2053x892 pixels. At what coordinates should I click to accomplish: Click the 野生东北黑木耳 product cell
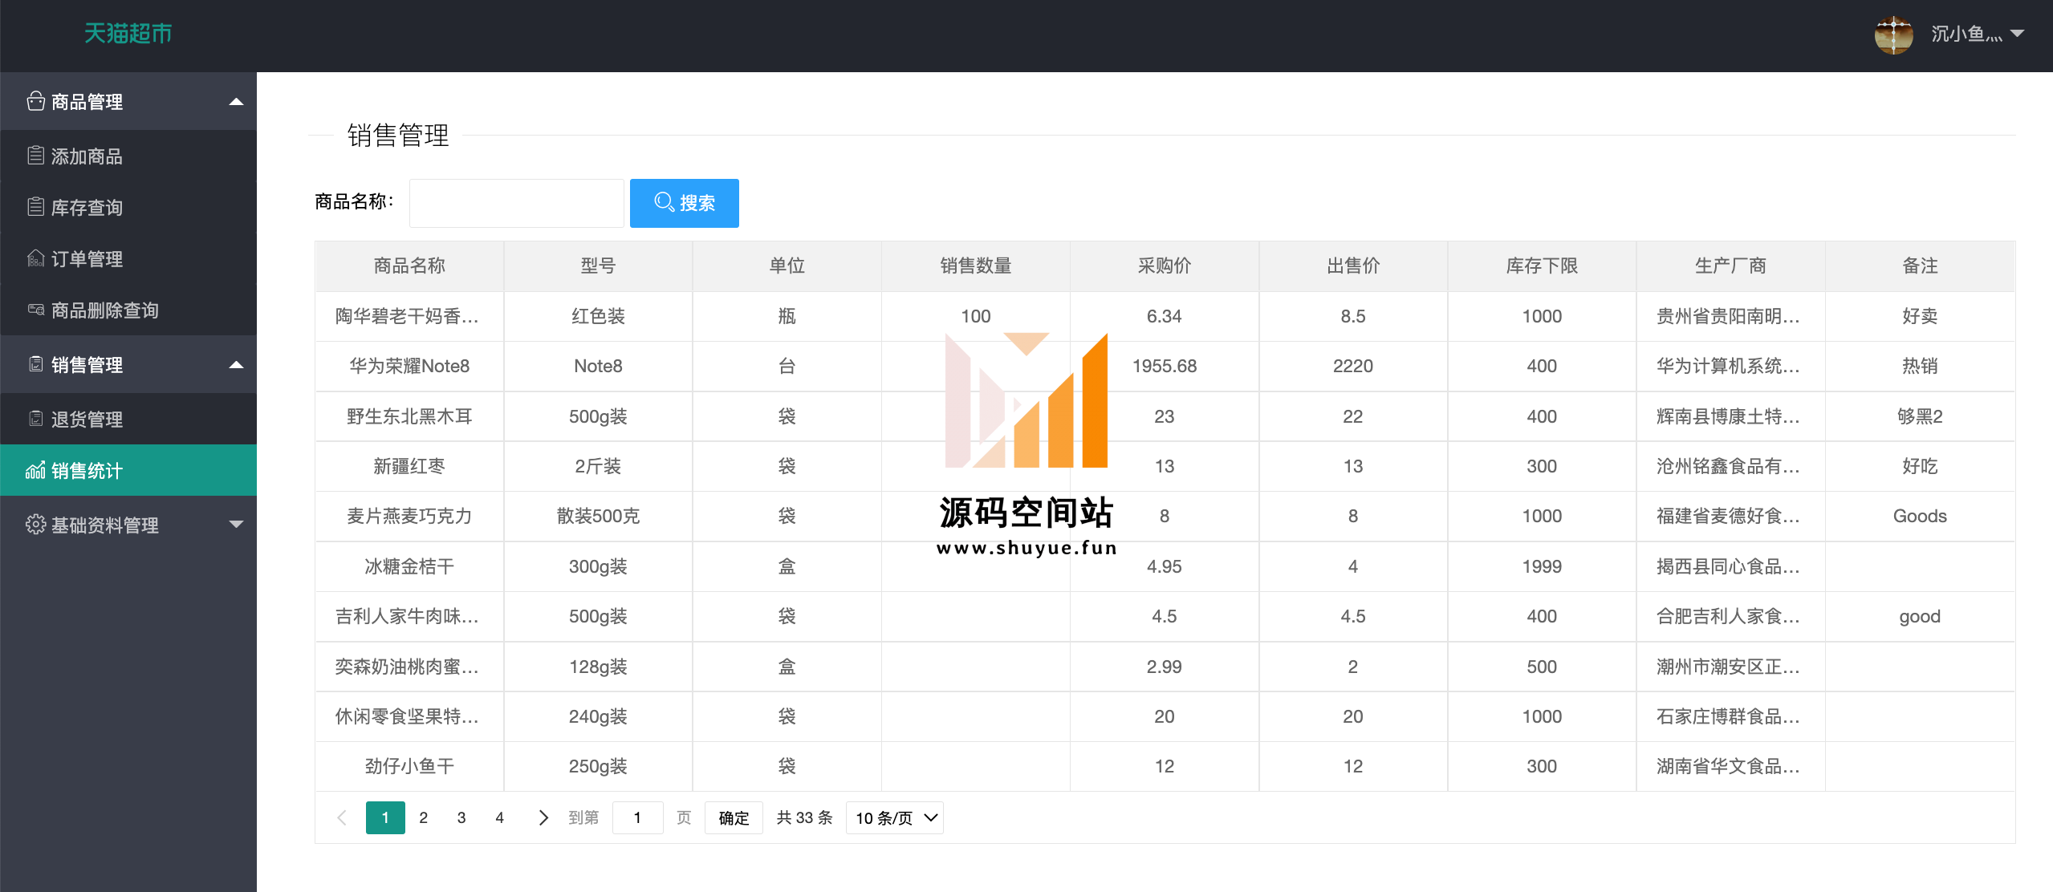pos(409,416)
